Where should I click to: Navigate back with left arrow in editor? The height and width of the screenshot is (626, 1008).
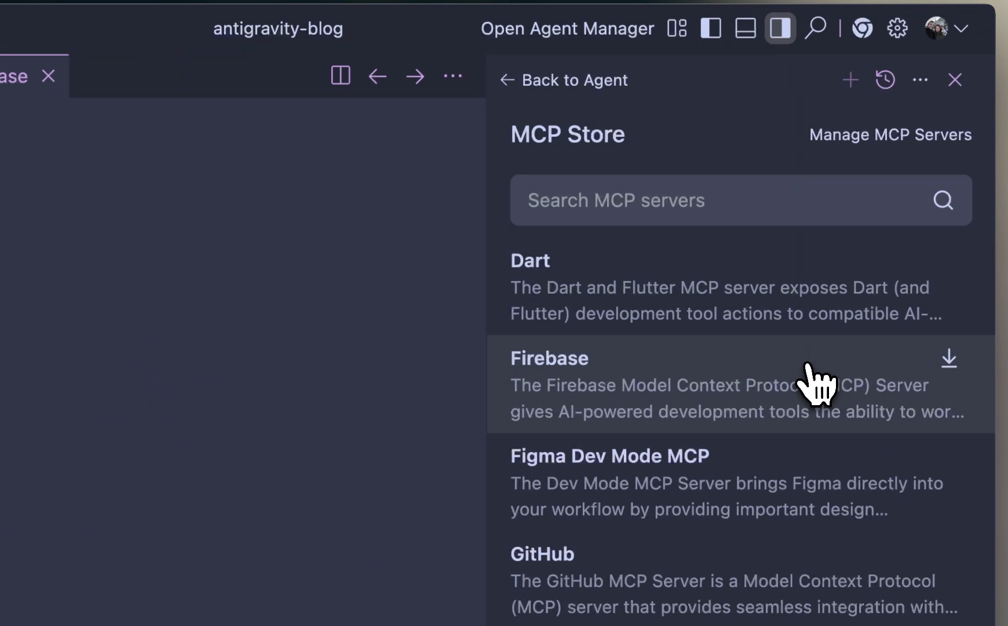378,77
